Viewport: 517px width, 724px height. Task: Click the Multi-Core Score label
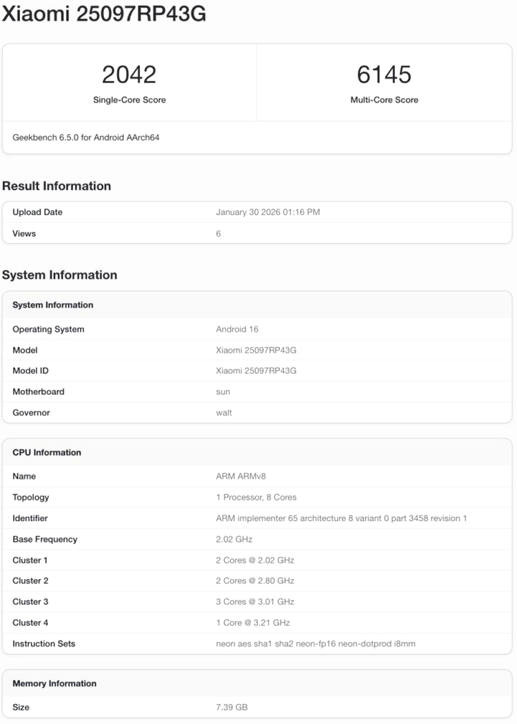384,100
